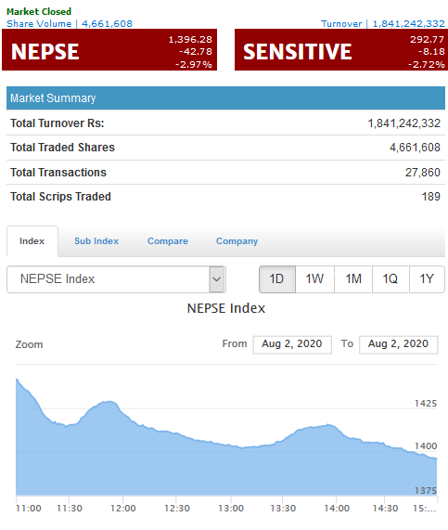The image size is (448, 530).
Task: Click the Turnover link at top
Action: tap(383, 23)
